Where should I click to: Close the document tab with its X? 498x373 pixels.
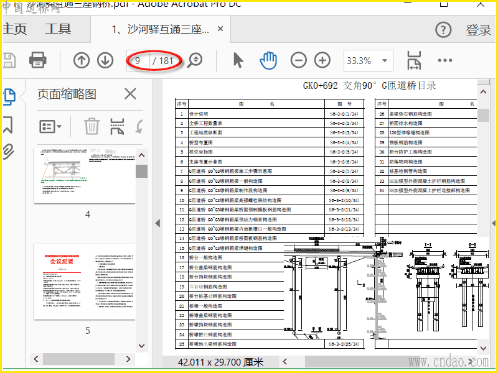[x=220, y=29]
